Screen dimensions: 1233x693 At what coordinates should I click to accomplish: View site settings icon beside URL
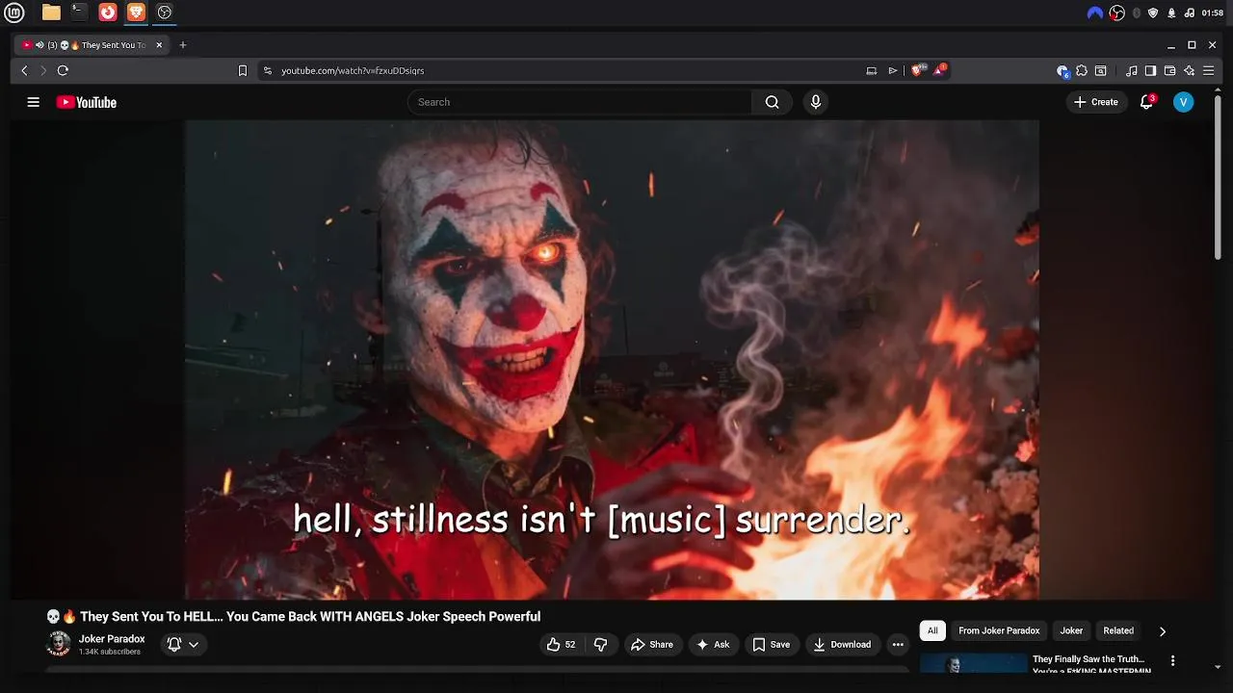click(x=268, y=70)
